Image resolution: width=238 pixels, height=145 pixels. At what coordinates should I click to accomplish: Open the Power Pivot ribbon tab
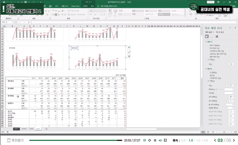point(75,6)
